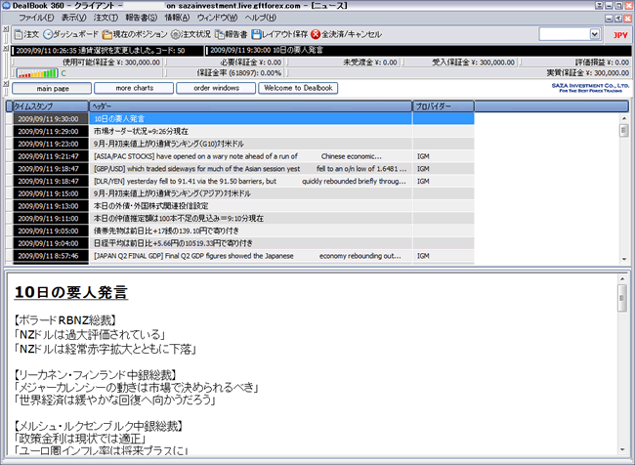Click 受入保証金 ¥: 300,000.00 field
This screenshot has width=635, height=465.
pos(461,63)
